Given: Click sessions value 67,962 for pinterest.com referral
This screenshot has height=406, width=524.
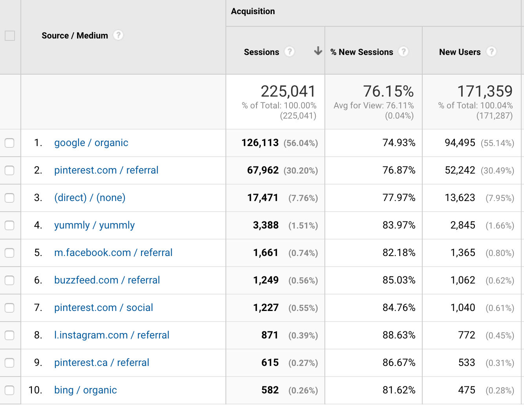Looking at the screenshot, I should [263, 170].
